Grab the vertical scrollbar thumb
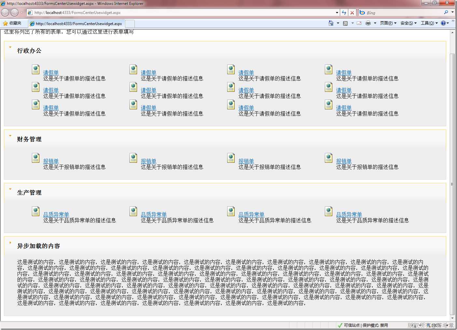457x330 pixels. point(452,184)
